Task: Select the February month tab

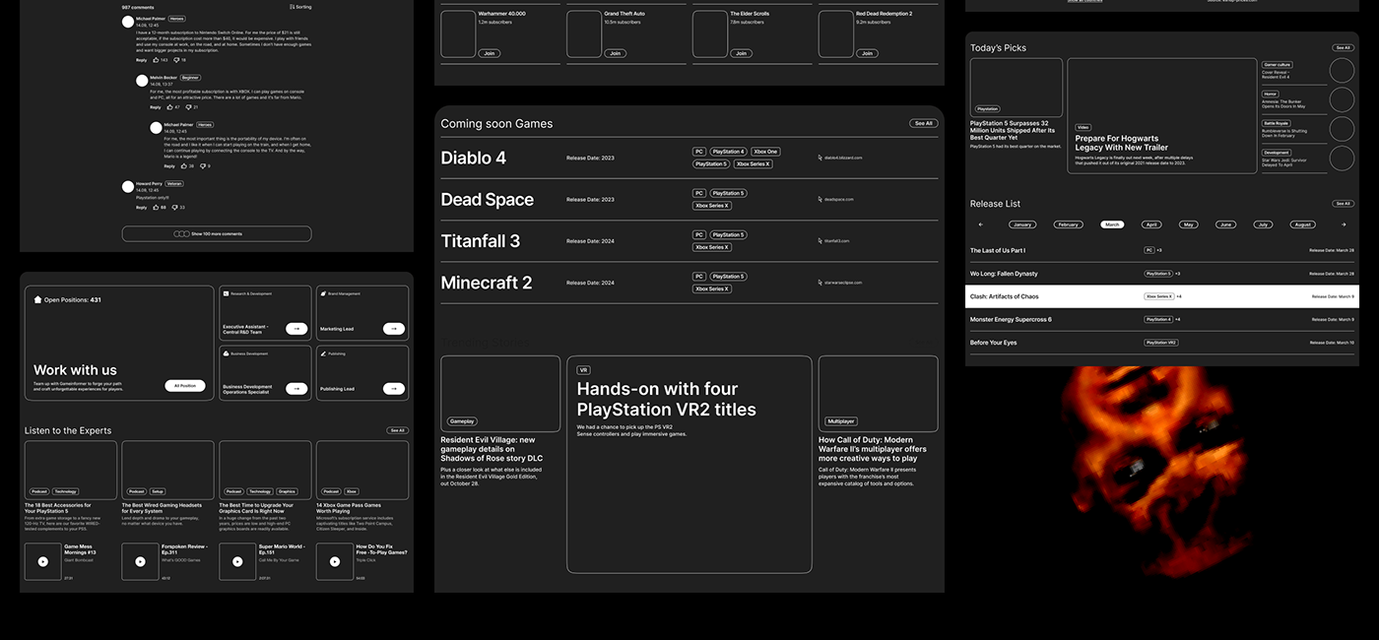Action: click(x=1068, y=224)
